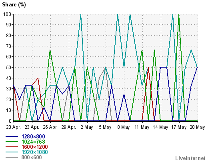Screen dimensions: 208x162
Task: Click the 1024×768 legend label
Action: point(33,142)
